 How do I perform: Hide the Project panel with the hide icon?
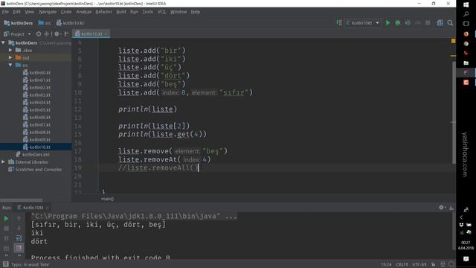67,34
